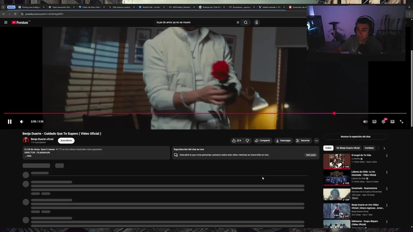Open Lo He Intentado video thumbnail

337,178
